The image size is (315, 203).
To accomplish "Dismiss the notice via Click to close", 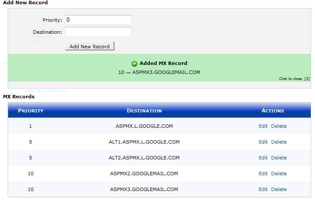I will click(x=294, y=79).
